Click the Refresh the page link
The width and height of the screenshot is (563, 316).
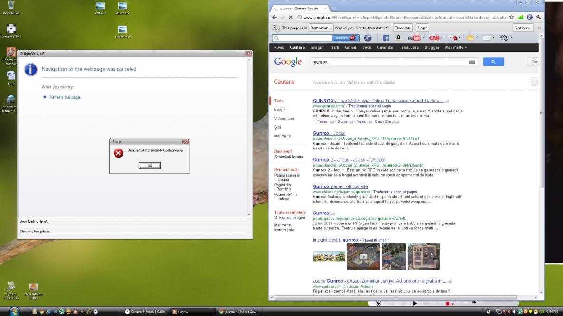[x=65, y=97]
